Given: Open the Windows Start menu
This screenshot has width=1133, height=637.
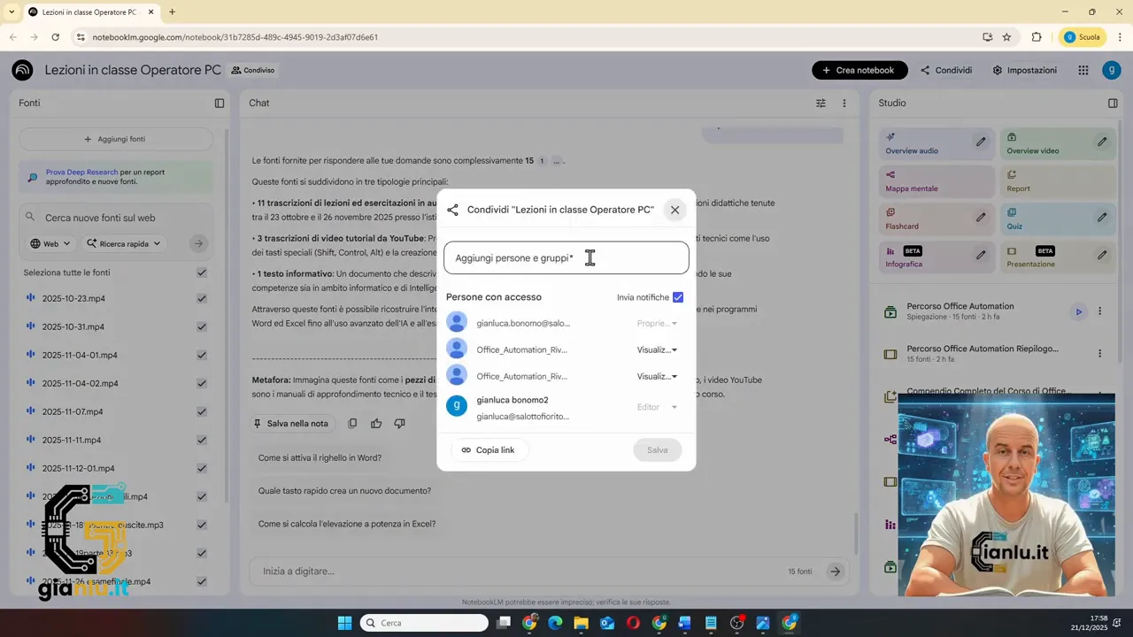Looking at the screenshot, I should pyautogui.click(x=344, y=623).
